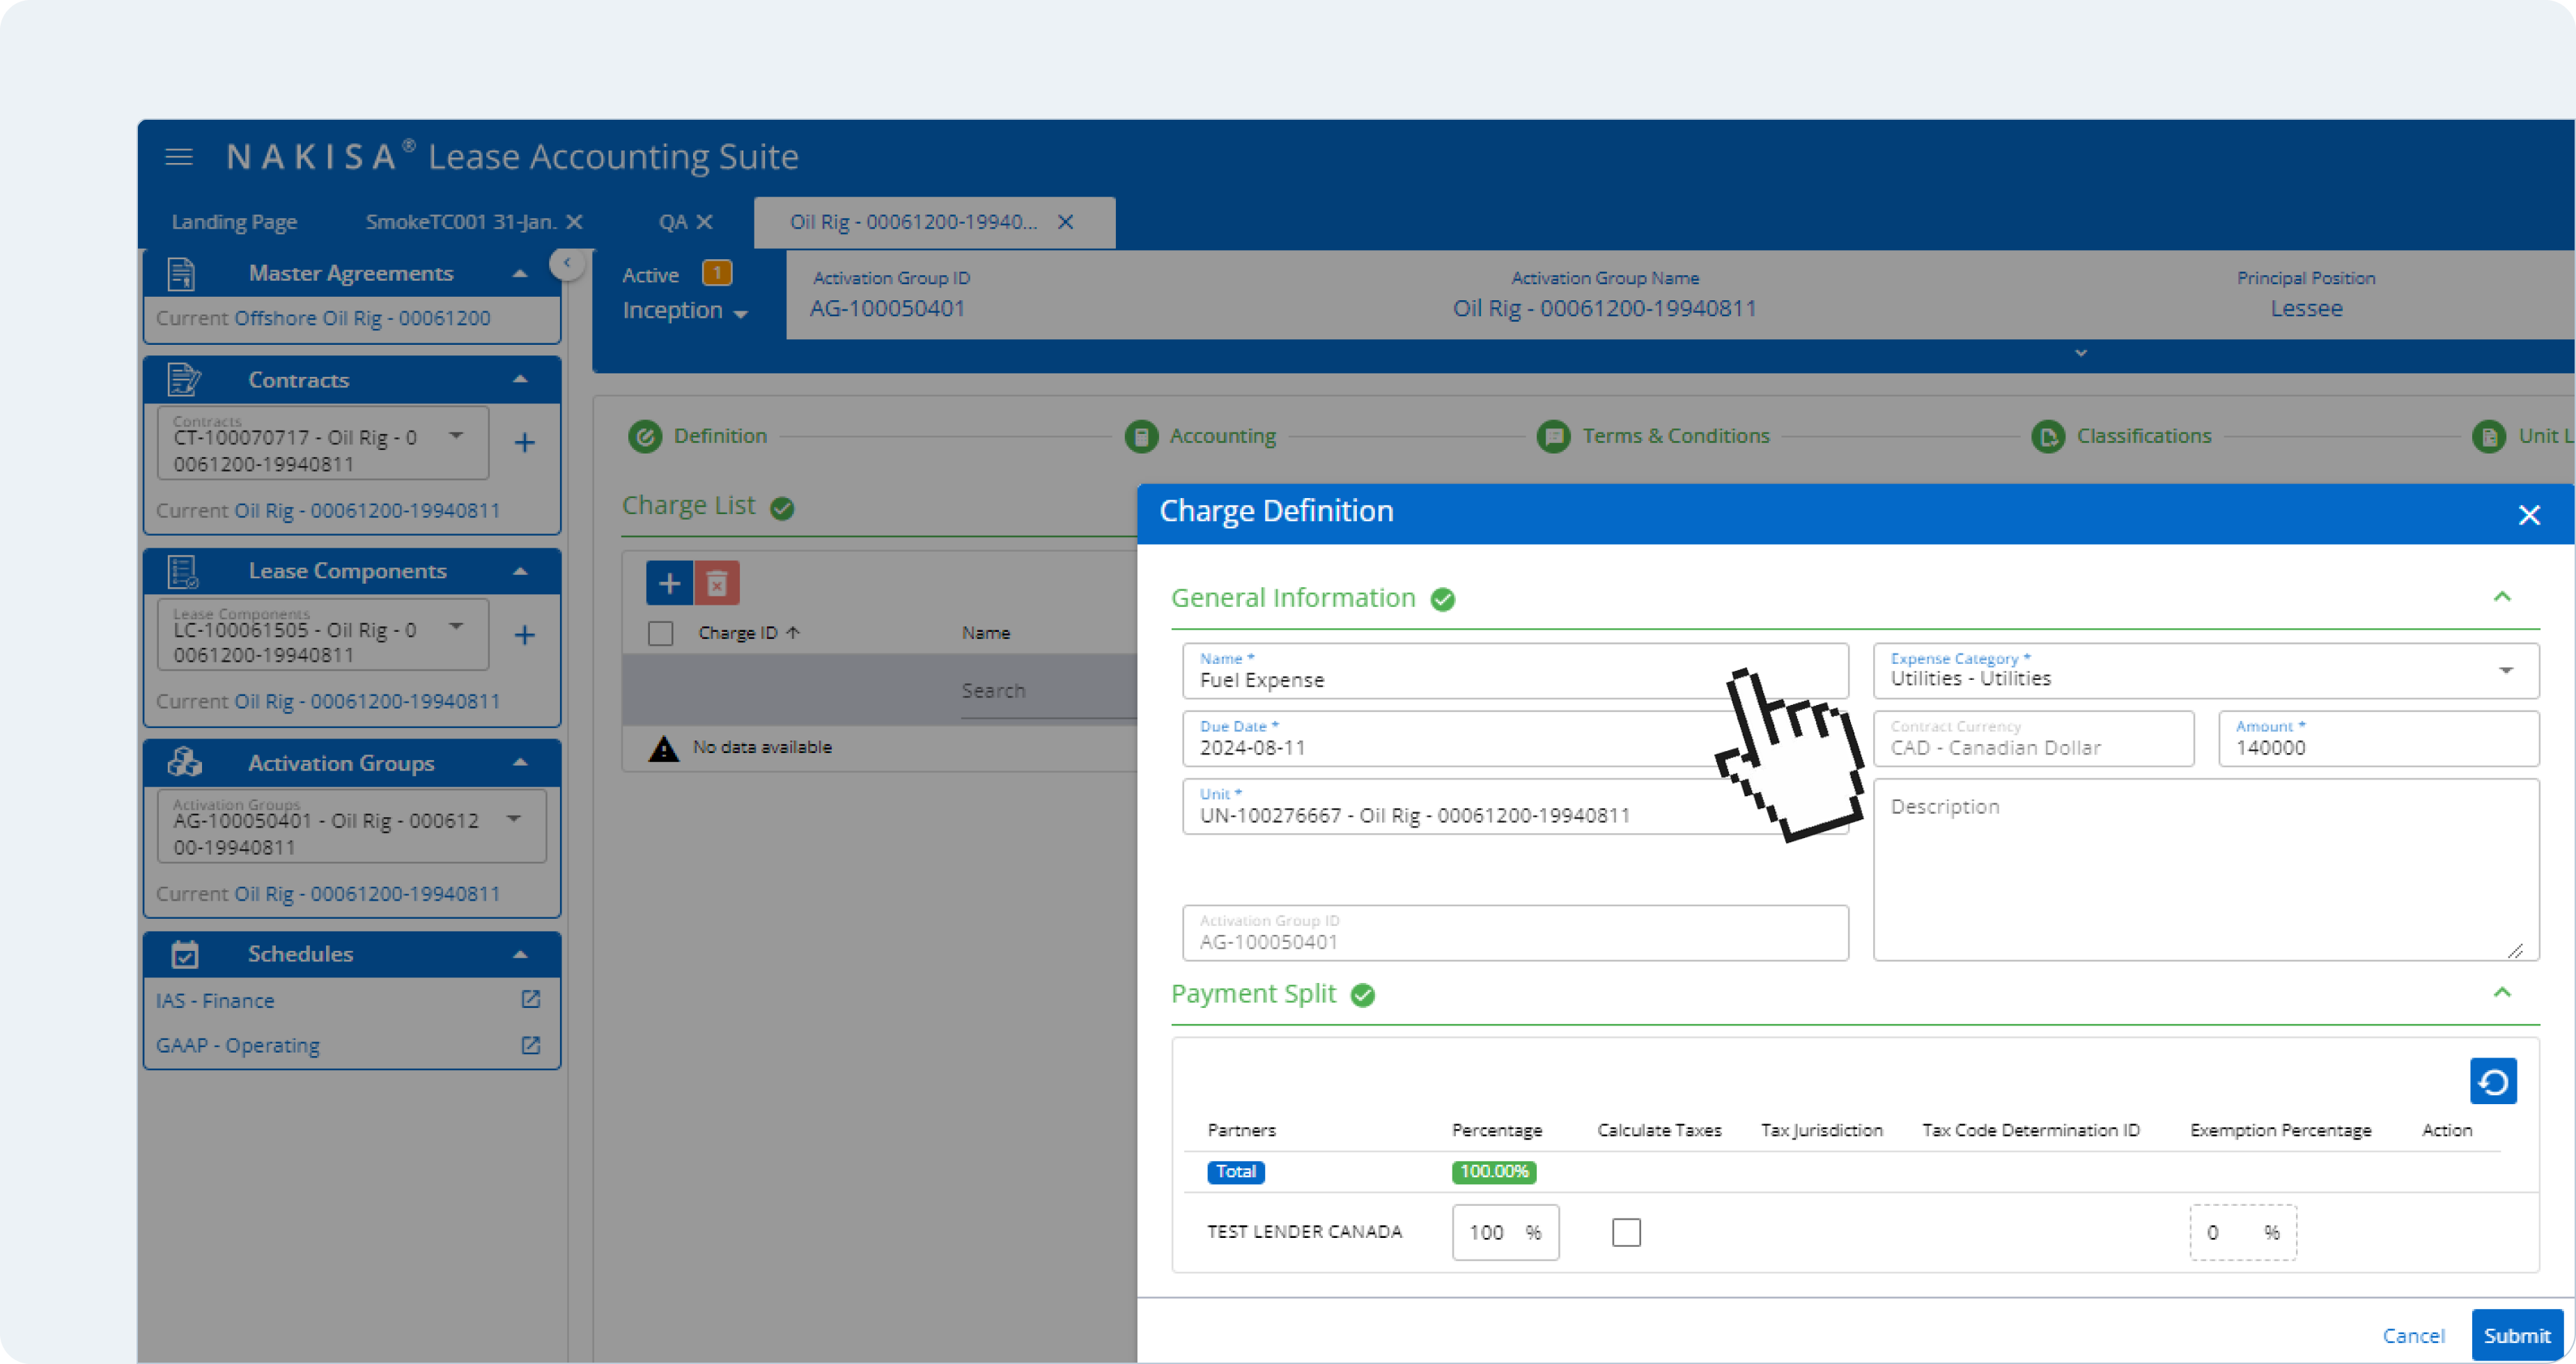The height and width of the screenshot is (1364, 2576).
Task: Go to the Classifications step
Action: click(x=2144, y=437)
